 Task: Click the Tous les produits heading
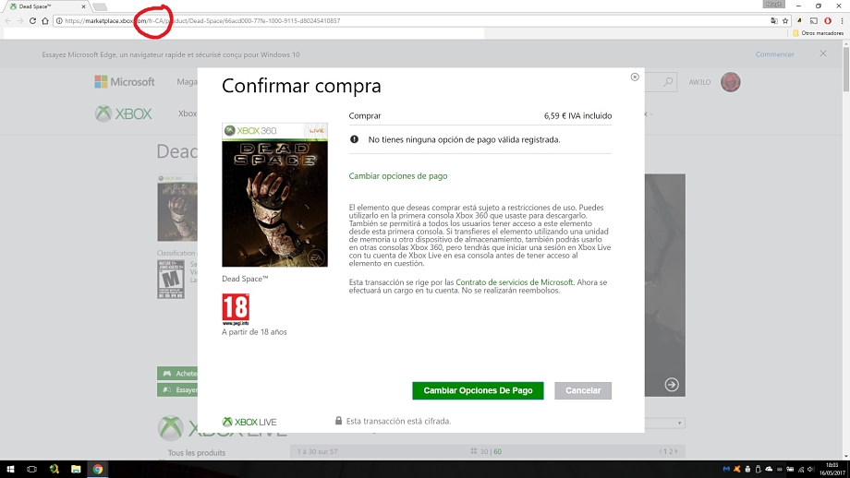click(x=196, y=452)
